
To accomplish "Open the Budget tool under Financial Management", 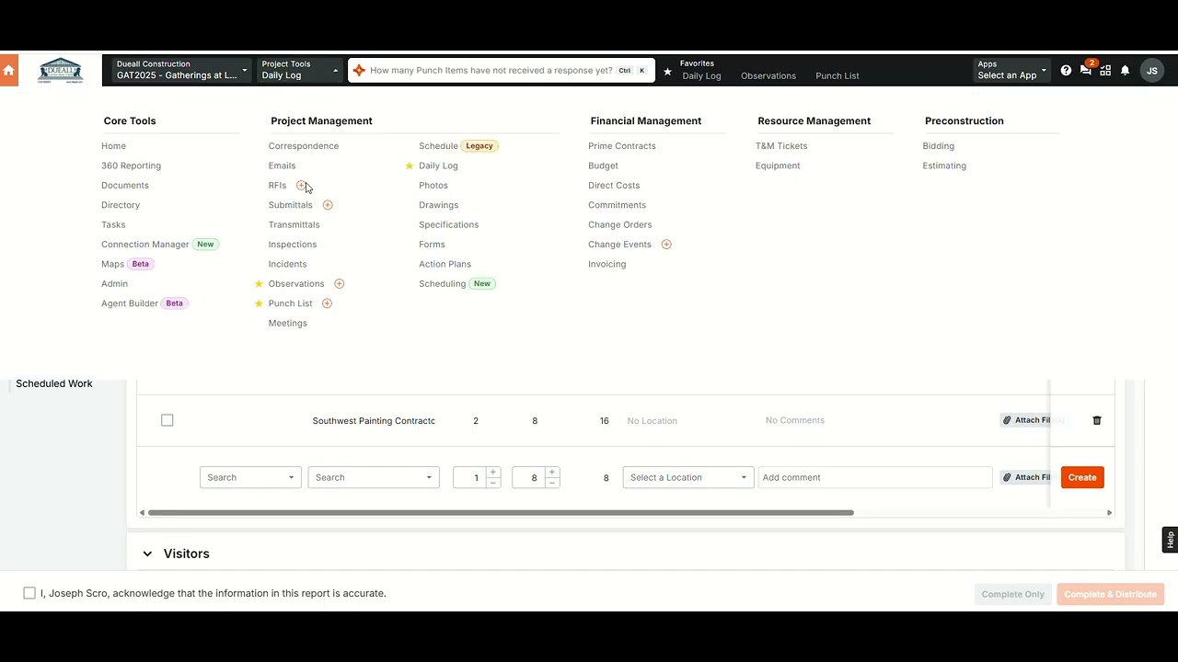I will (603, 165).
